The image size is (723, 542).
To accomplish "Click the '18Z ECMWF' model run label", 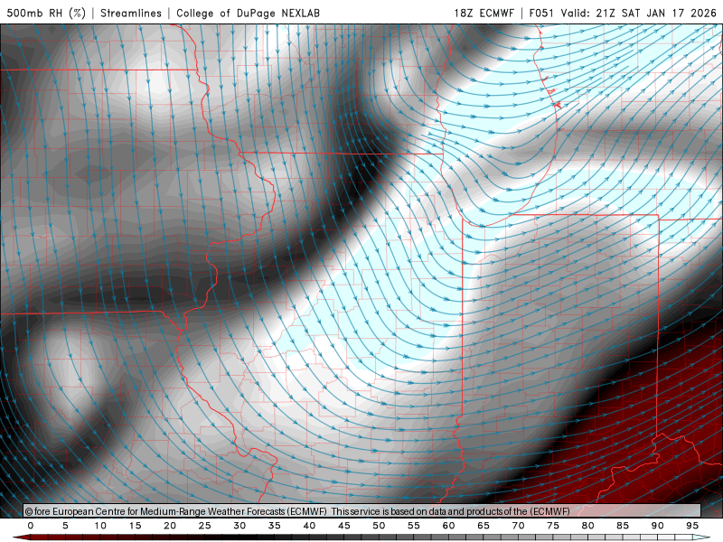I will point(484,13).
